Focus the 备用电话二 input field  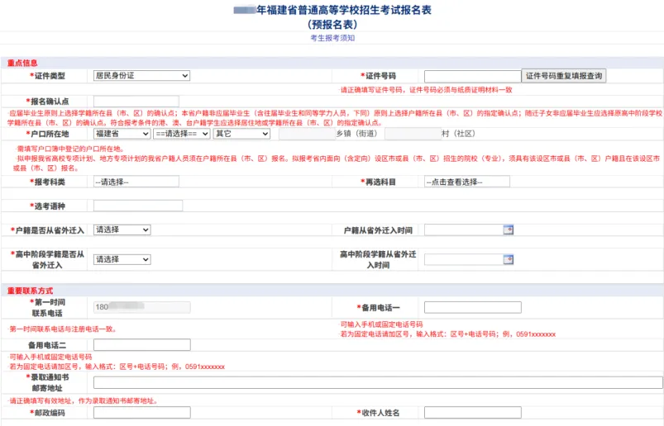(x=142, y=345)
